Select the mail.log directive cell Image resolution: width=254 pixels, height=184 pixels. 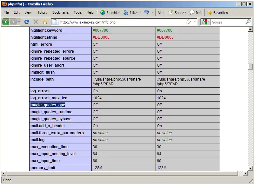(60, 140)
